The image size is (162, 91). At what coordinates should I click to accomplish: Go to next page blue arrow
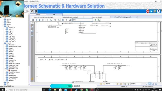[40, 20]
